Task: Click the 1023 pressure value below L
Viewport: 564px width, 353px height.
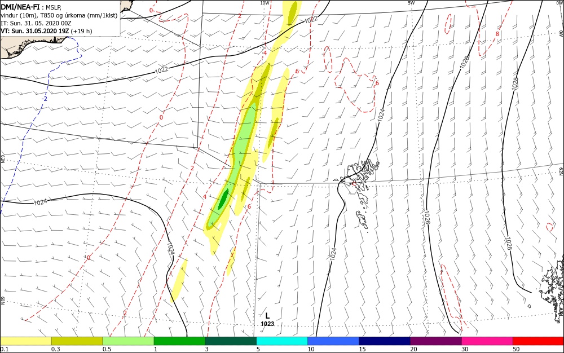Action: pos(267,324)
